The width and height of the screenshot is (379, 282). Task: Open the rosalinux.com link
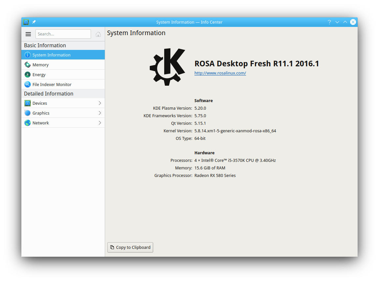[220, 73]
